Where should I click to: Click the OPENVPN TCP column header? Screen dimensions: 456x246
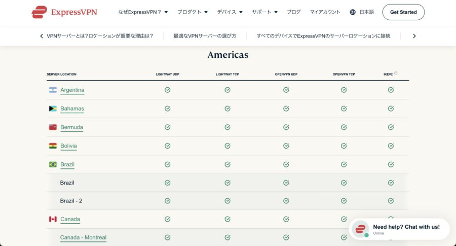pos(344,74)
